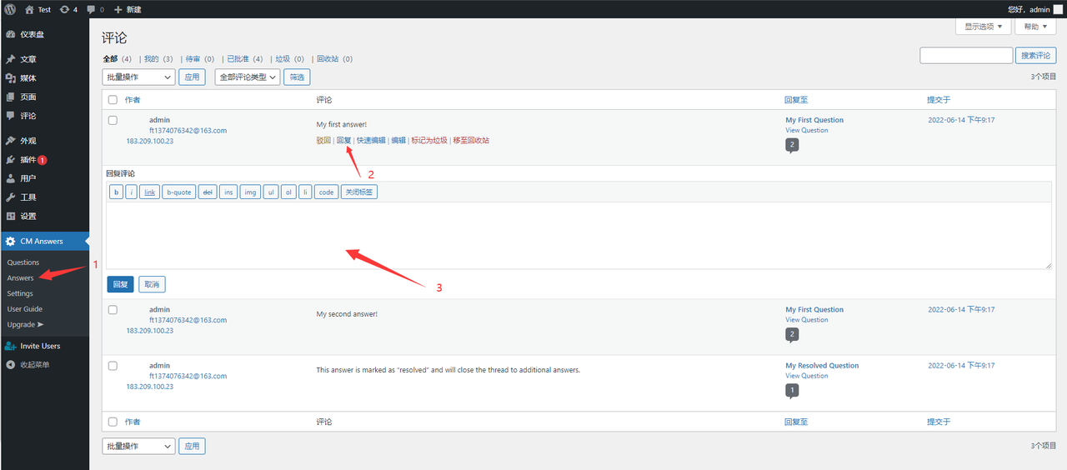
Task: Click 关闭标签 close tags button
Action: click(359, 192)
